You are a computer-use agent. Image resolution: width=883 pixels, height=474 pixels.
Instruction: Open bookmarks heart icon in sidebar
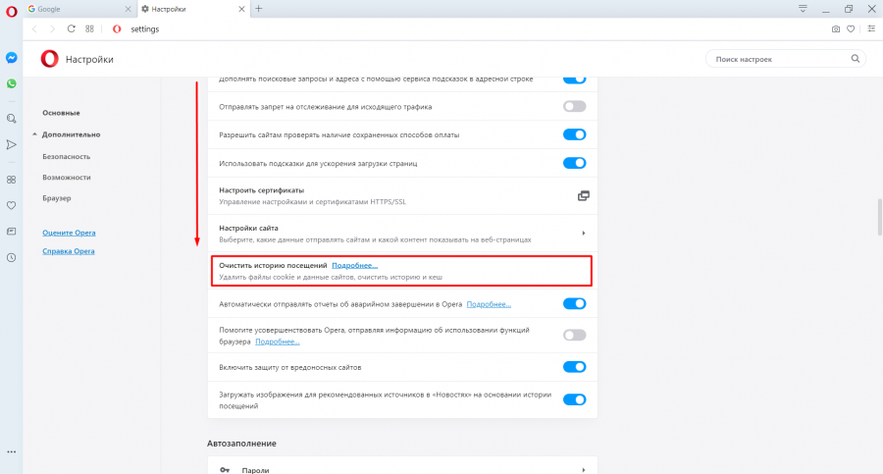(11, 205)
